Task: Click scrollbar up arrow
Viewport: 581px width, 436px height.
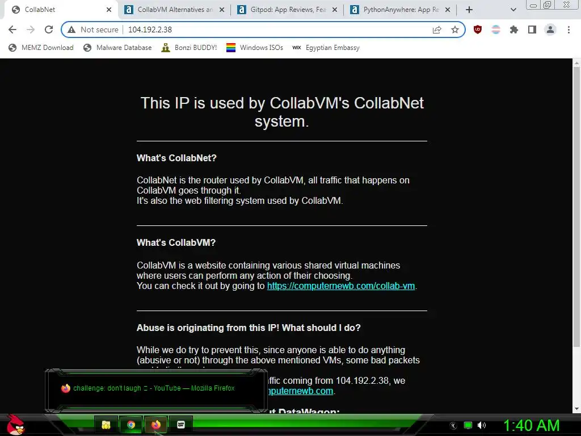Action: pyautogui.click(x=577, y=63)
